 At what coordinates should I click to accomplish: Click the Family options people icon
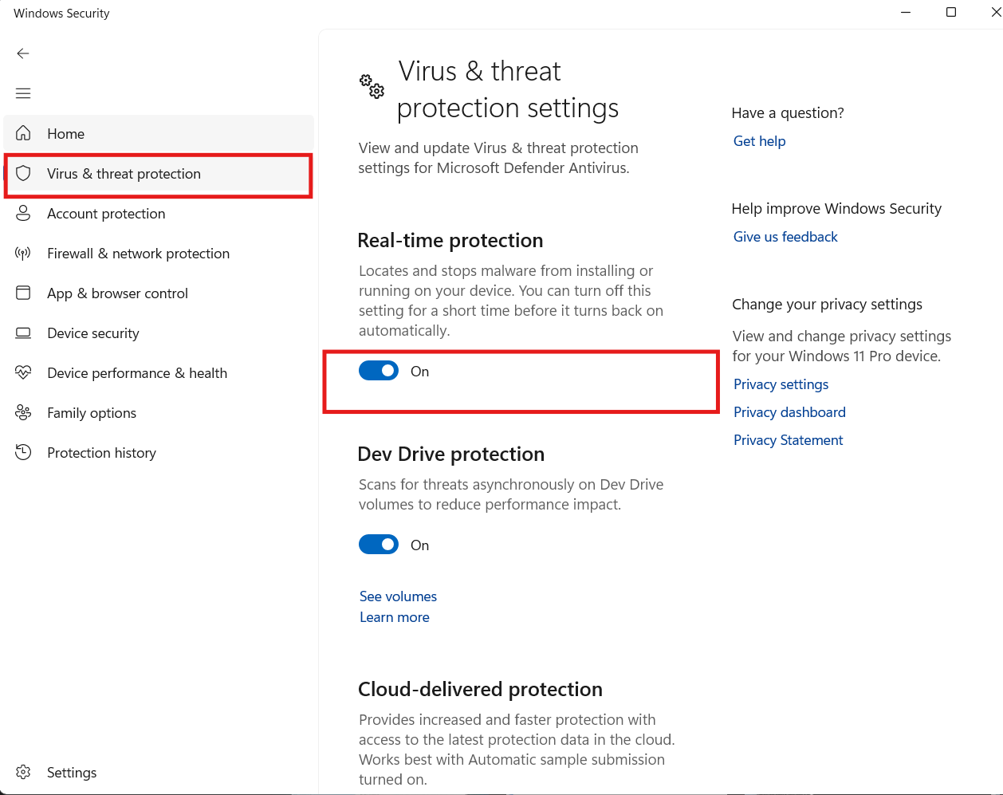tap(24, 413)
